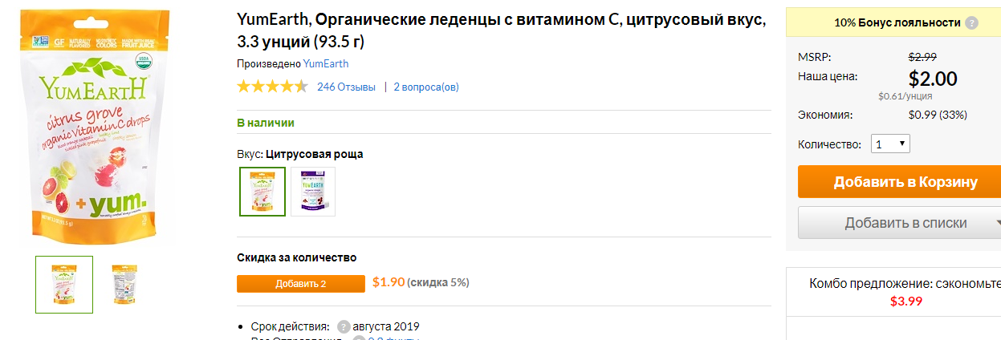
Task: Click the combo offer $3.99 price
Action: coord(905,302)
